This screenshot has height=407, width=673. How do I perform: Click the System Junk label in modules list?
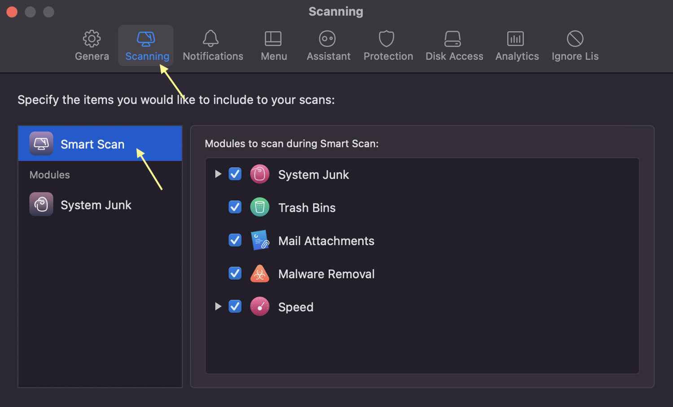point(314,175)
